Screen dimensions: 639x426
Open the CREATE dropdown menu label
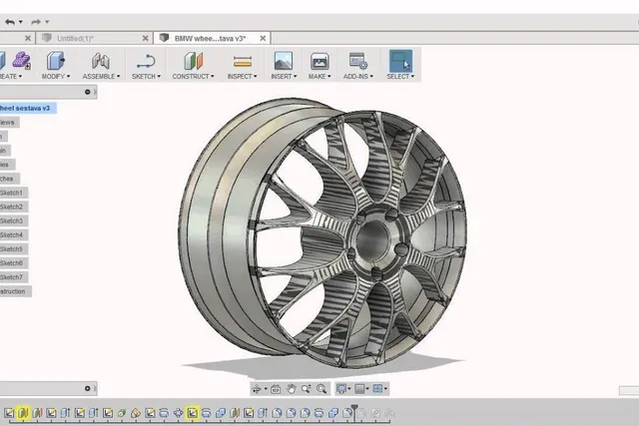click(11, 77)
